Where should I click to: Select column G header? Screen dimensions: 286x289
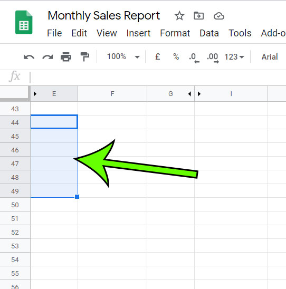point(170,94)
